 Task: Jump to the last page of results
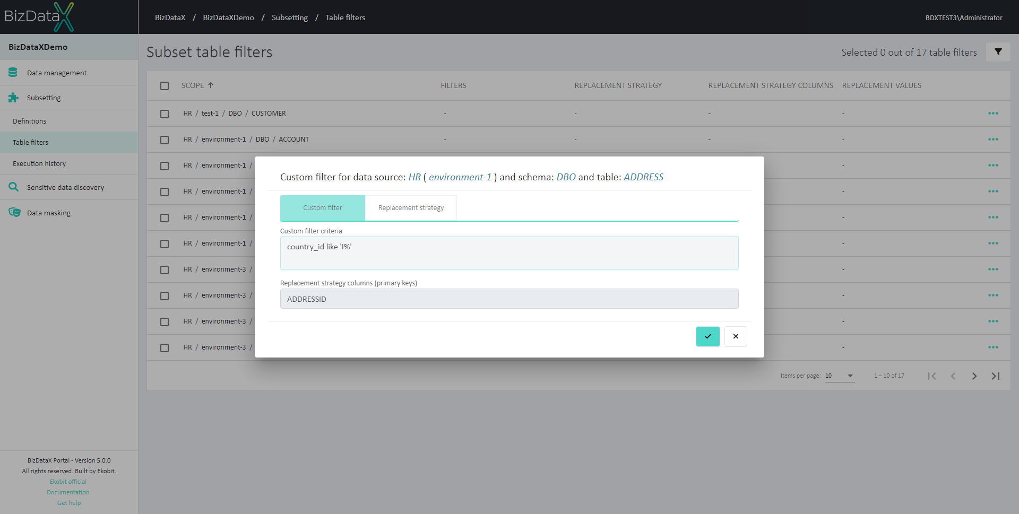pos(996,376)
